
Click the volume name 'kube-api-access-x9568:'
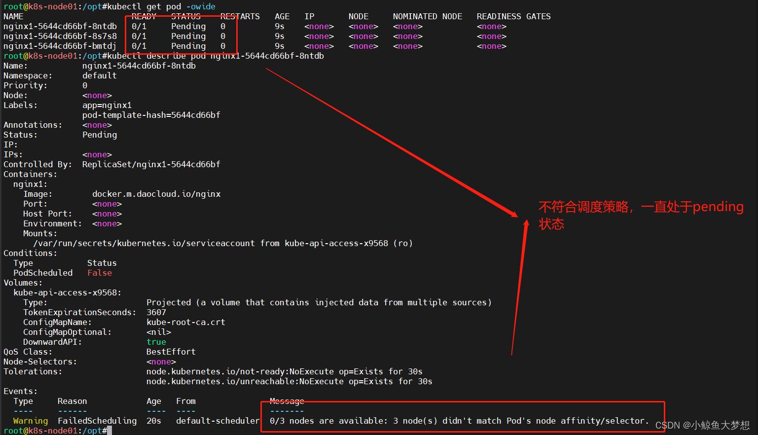click(68, 292)
